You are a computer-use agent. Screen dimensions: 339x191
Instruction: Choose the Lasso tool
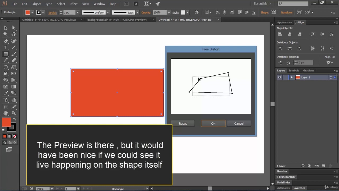tap(14, 34)
